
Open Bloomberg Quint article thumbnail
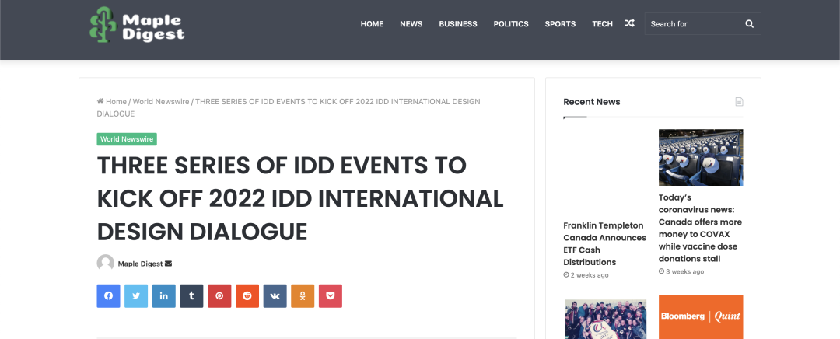click(701, 317)
